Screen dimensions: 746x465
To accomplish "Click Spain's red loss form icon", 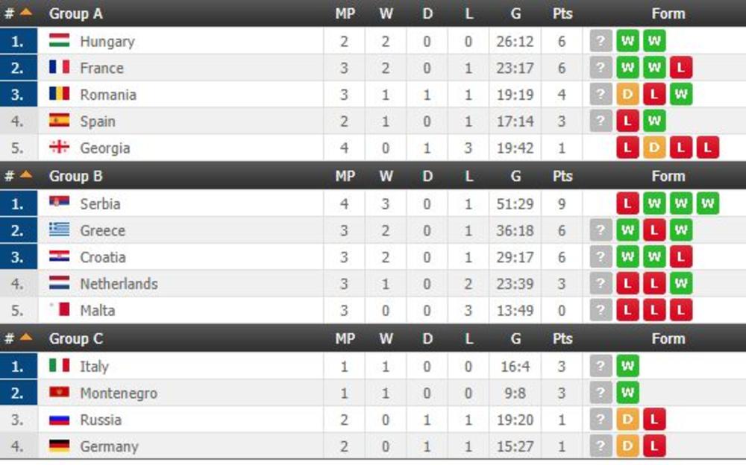I will pyautogui.click(x=627, y=121).
